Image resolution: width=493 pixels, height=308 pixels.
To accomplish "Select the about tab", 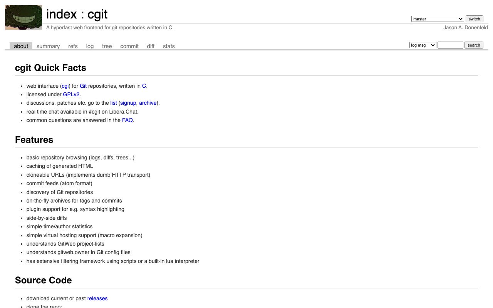I will pyautogui.click(x=21, y=46).
